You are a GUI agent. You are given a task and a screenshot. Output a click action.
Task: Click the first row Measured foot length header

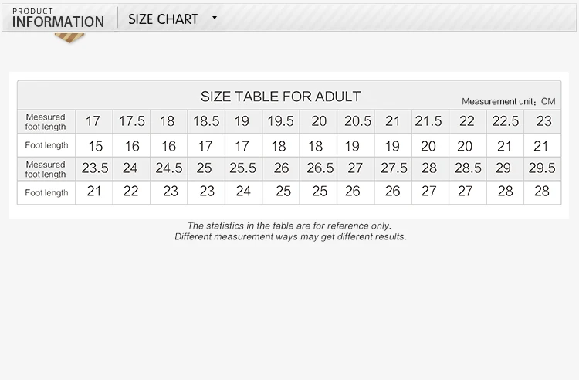(x=46, y=121)
